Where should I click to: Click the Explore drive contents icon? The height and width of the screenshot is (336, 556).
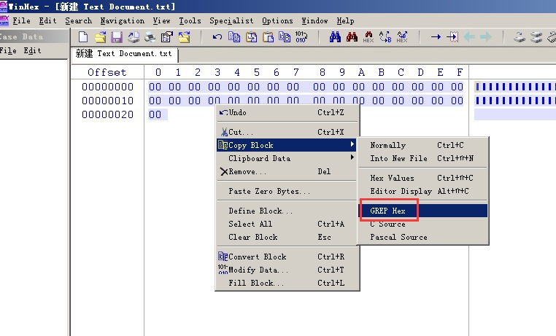536,37
